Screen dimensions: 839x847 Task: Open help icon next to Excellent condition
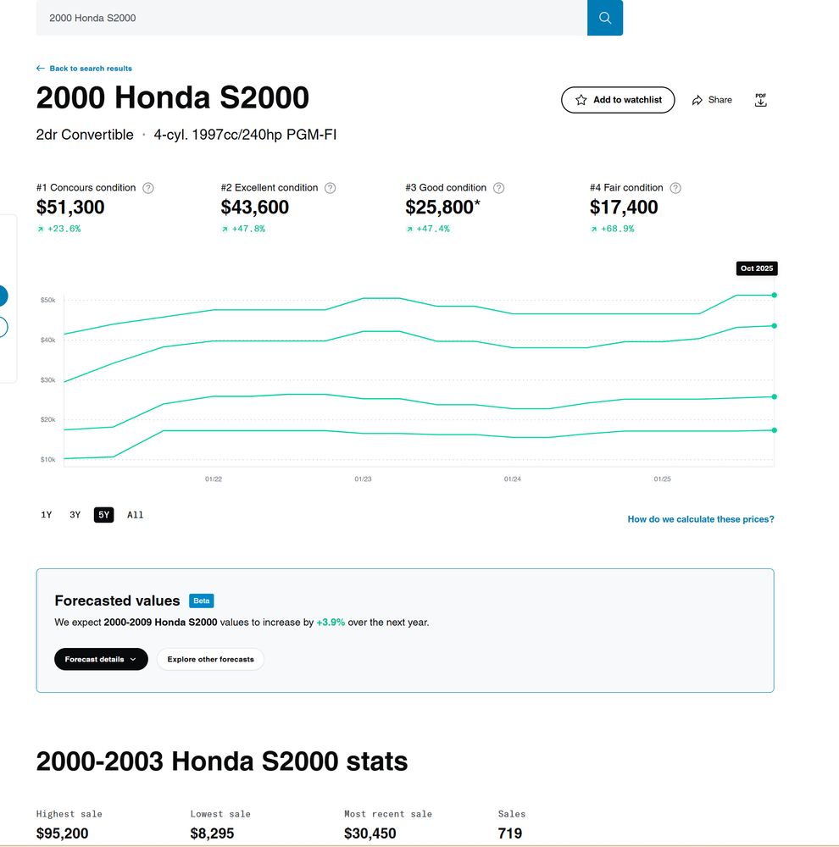click(x=331, y=188)
